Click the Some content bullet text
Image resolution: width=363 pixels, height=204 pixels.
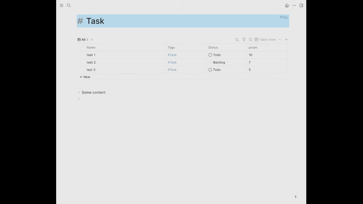click(94, 92)
